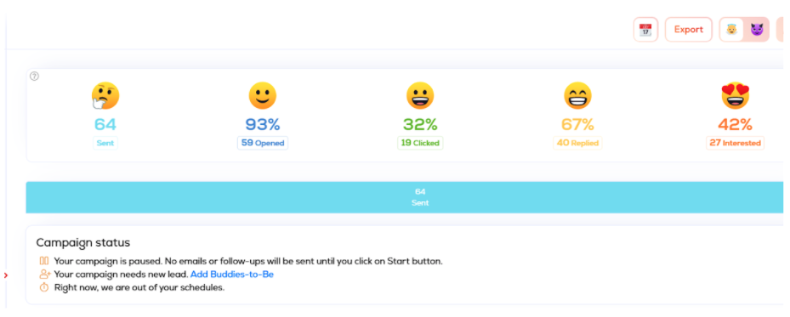The image size is (790, 317).
Task: Click the help question mark icon
Action: tap(34, 76)
